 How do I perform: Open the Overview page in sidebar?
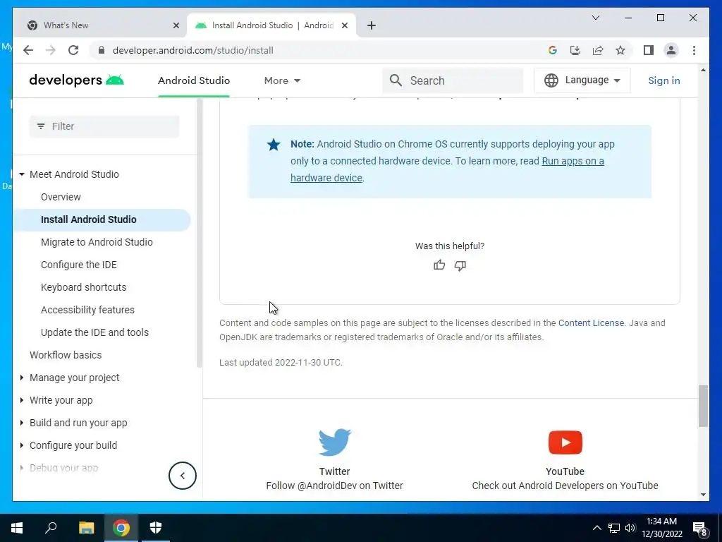point(61,197)
